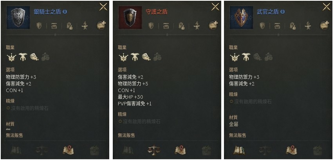Click the 守護之盾 red shield thumbnail
Viewport: 334px width, 160px height.
[130, 18]
